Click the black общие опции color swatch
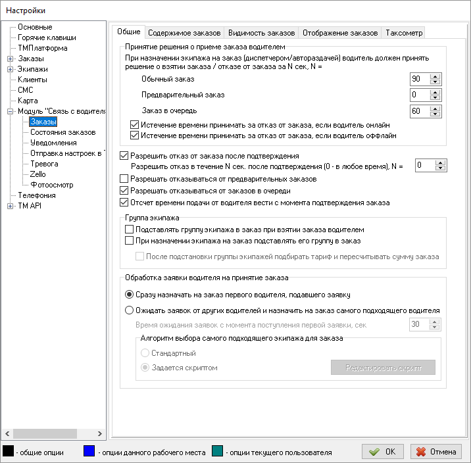471x463 pixels. pos(9,451)
